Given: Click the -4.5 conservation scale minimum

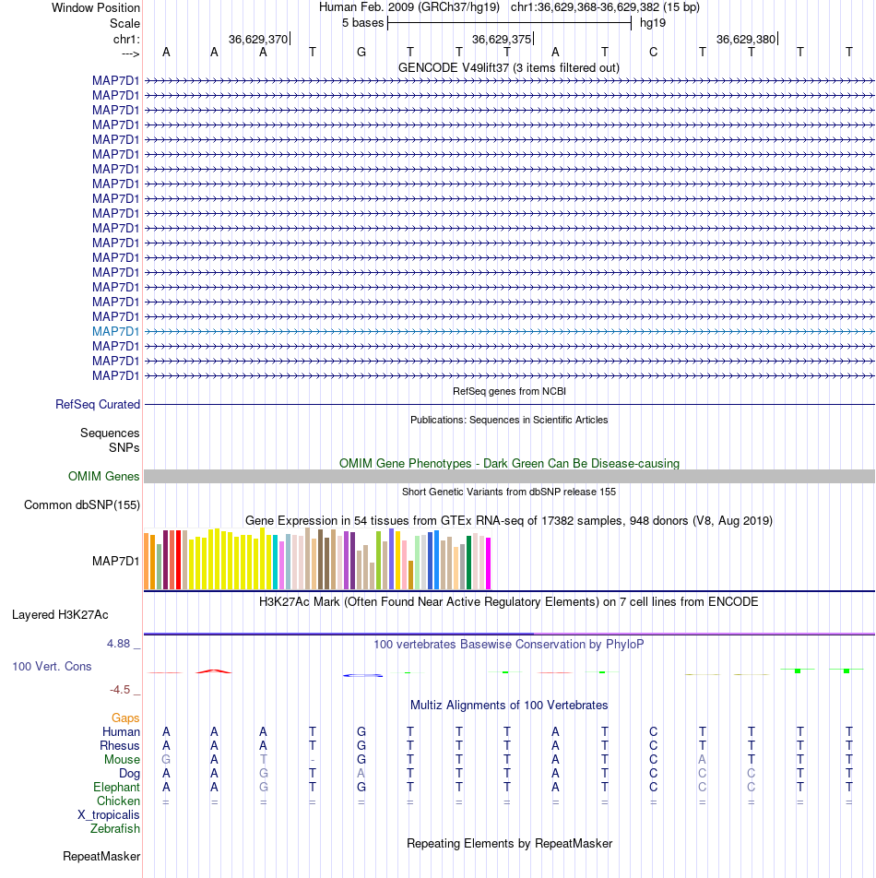Looking at the screenshot, I should tap(120, 690).
